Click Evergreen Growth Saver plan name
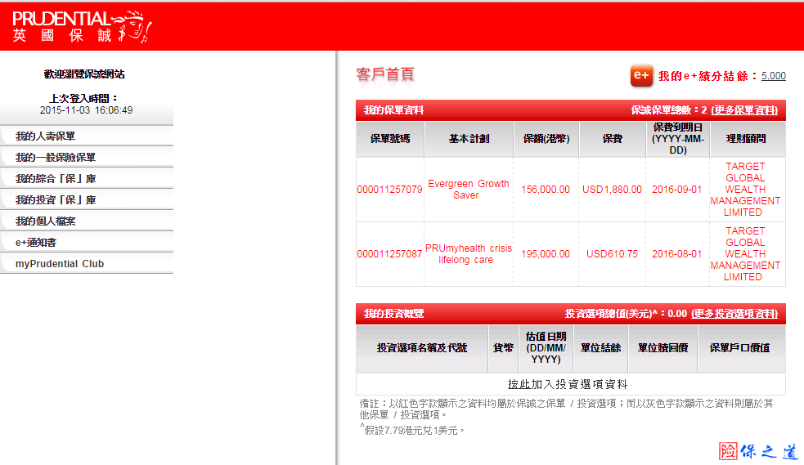This screenshot has height=465, width=804. tap(468, 190)
